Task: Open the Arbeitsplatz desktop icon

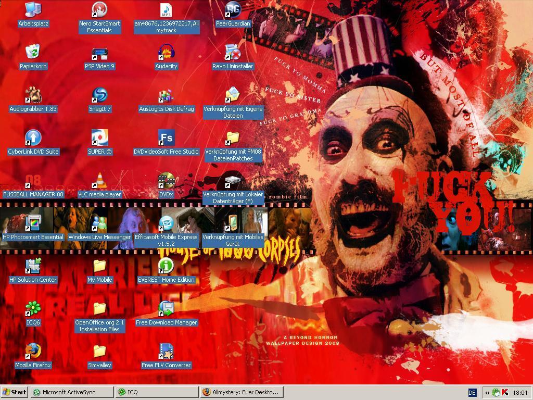Action: 33,10
